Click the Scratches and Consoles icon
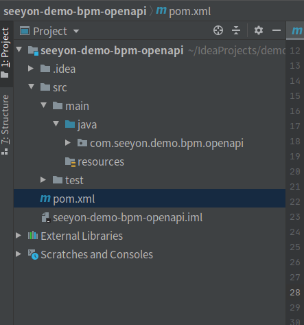Screen dimensions: 304x325 click(33, 254)
